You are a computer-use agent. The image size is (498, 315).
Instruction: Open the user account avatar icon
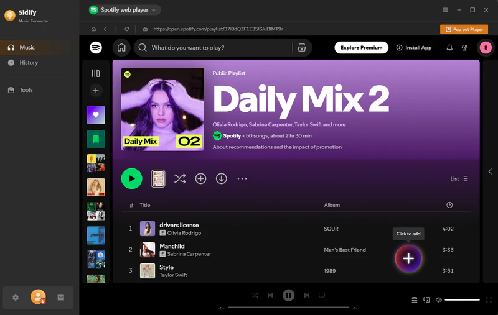coord(38,297)
